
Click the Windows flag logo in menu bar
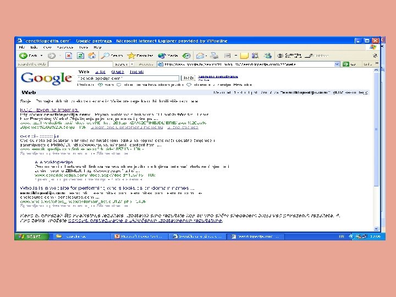(373, 47)
